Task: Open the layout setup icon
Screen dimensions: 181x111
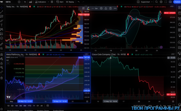Action: tap(138, 2)
